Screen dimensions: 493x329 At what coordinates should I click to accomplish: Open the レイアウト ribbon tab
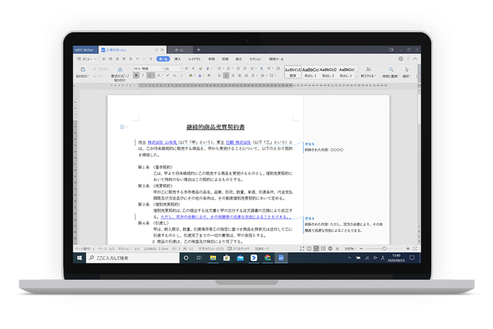point(195,59)
